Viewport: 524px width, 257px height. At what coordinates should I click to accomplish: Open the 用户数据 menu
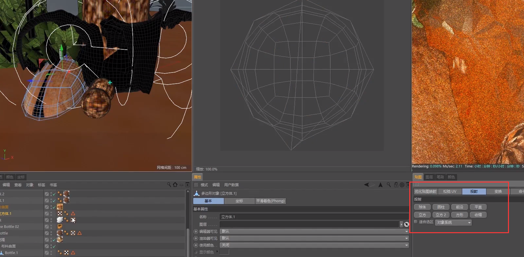point(231,185)
